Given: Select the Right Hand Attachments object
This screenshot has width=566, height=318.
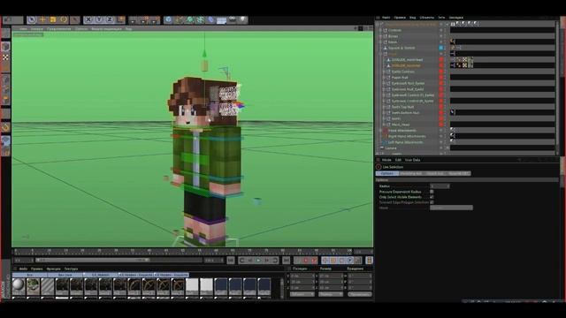Looking at the screenshot, I should tap(407, 136).
